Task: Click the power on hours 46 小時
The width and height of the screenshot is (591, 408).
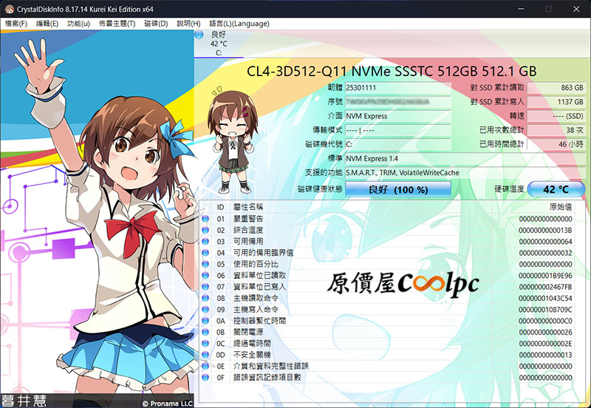Action: point(556,144)
